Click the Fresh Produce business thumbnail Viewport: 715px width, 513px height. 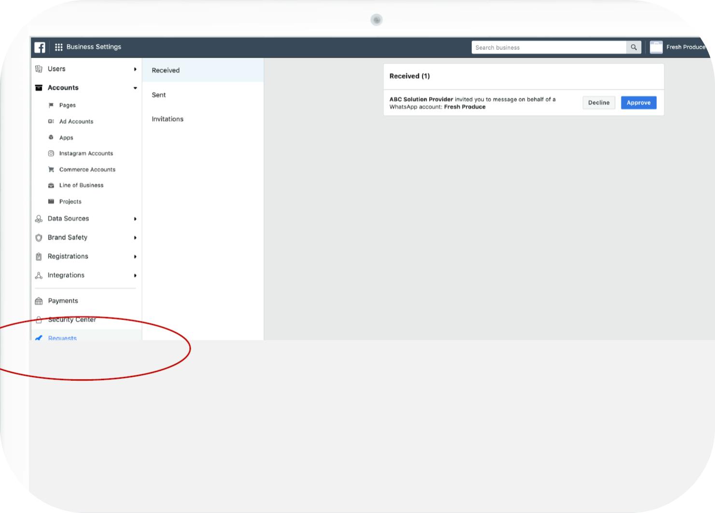(x=656, y=47)
